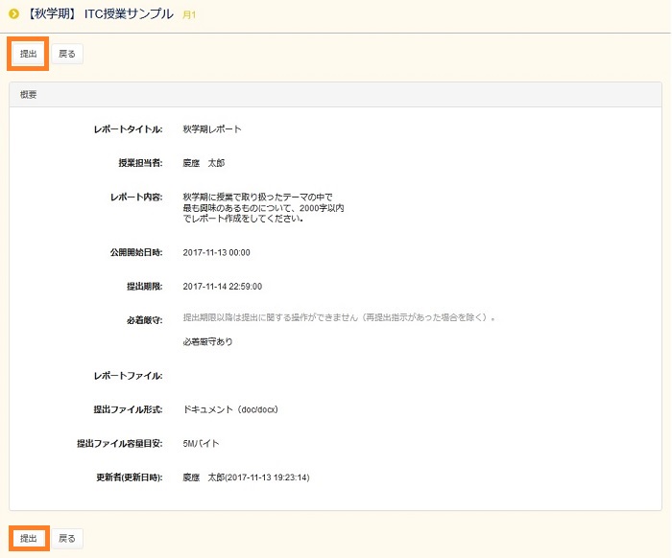Click the 【秋学期】ITC授業サンプル course title
Screen dimensions: 672x558
(99, 14)
